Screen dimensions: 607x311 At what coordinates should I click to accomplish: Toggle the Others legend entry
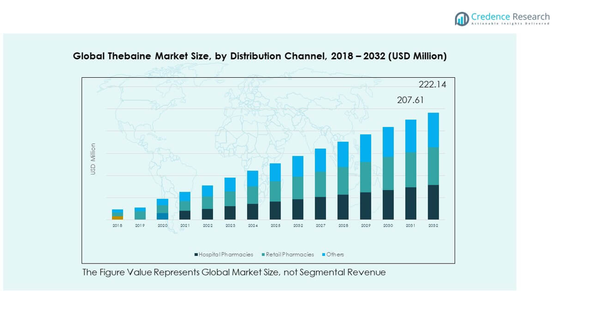pyautogui.click(x=335, y=254)
